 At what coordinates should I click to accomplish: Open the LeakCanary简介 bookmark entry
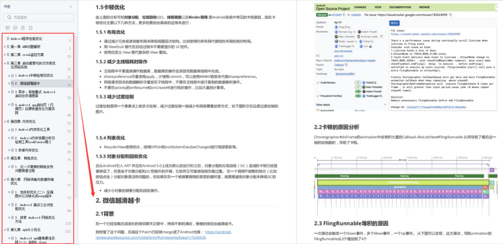click(x=35, y=140)
